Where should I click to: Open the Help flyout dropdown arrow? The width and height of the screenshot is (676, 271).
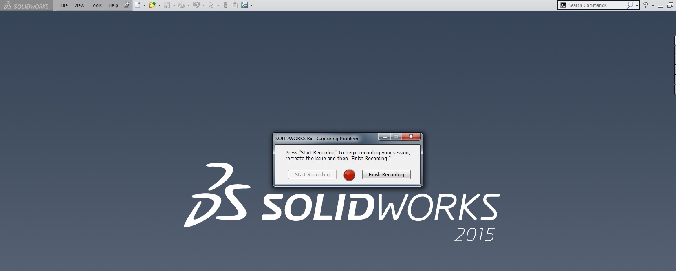(x=653, y=6)
